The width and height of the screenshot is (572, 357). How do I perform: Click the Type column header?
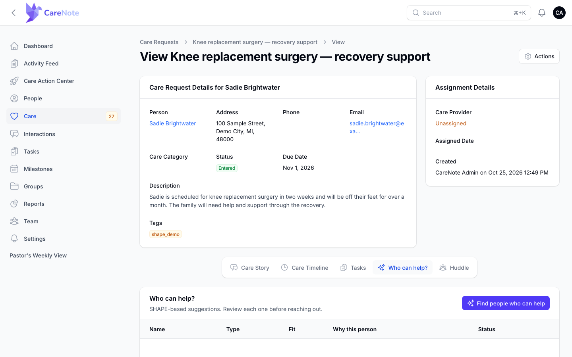[x=233, y=329]
